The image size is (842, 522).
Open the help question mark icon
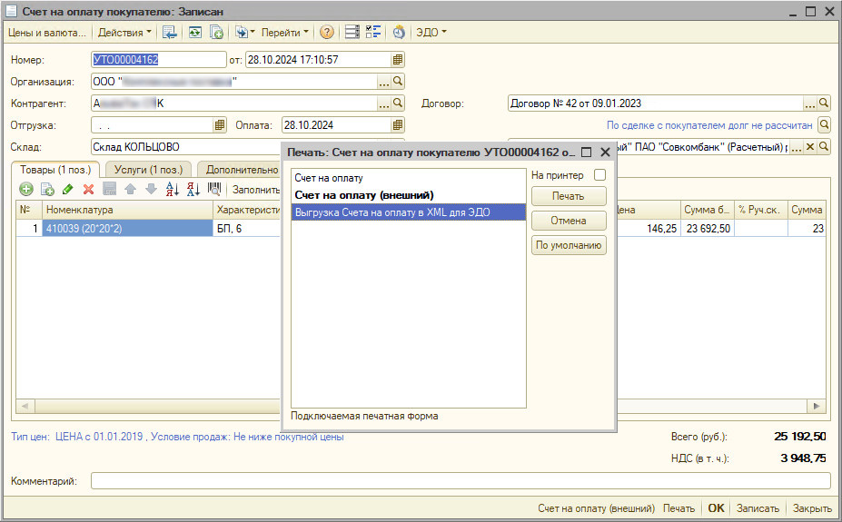coord(326,32)
